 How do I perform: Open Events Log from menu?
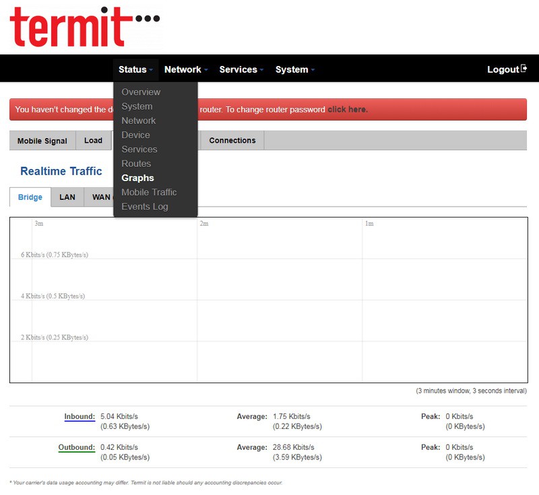coord(144,207)
